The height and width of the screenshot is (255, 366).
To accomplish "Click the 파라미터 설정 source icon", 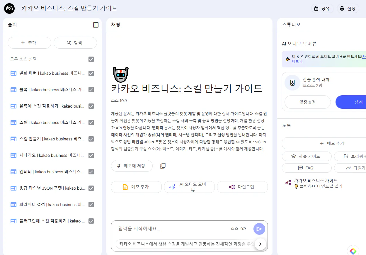I will point(13,205).
